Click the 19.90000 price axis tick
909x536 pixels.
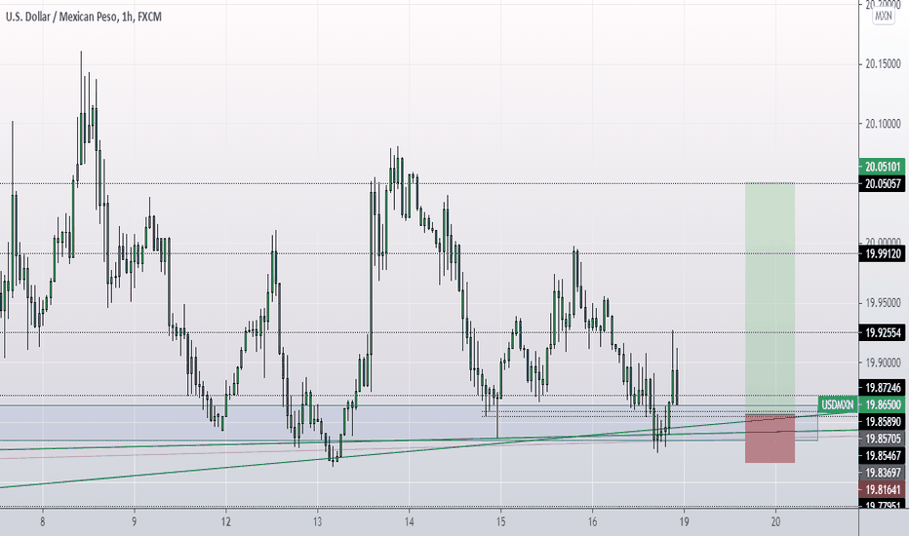(x=883, y=363)
